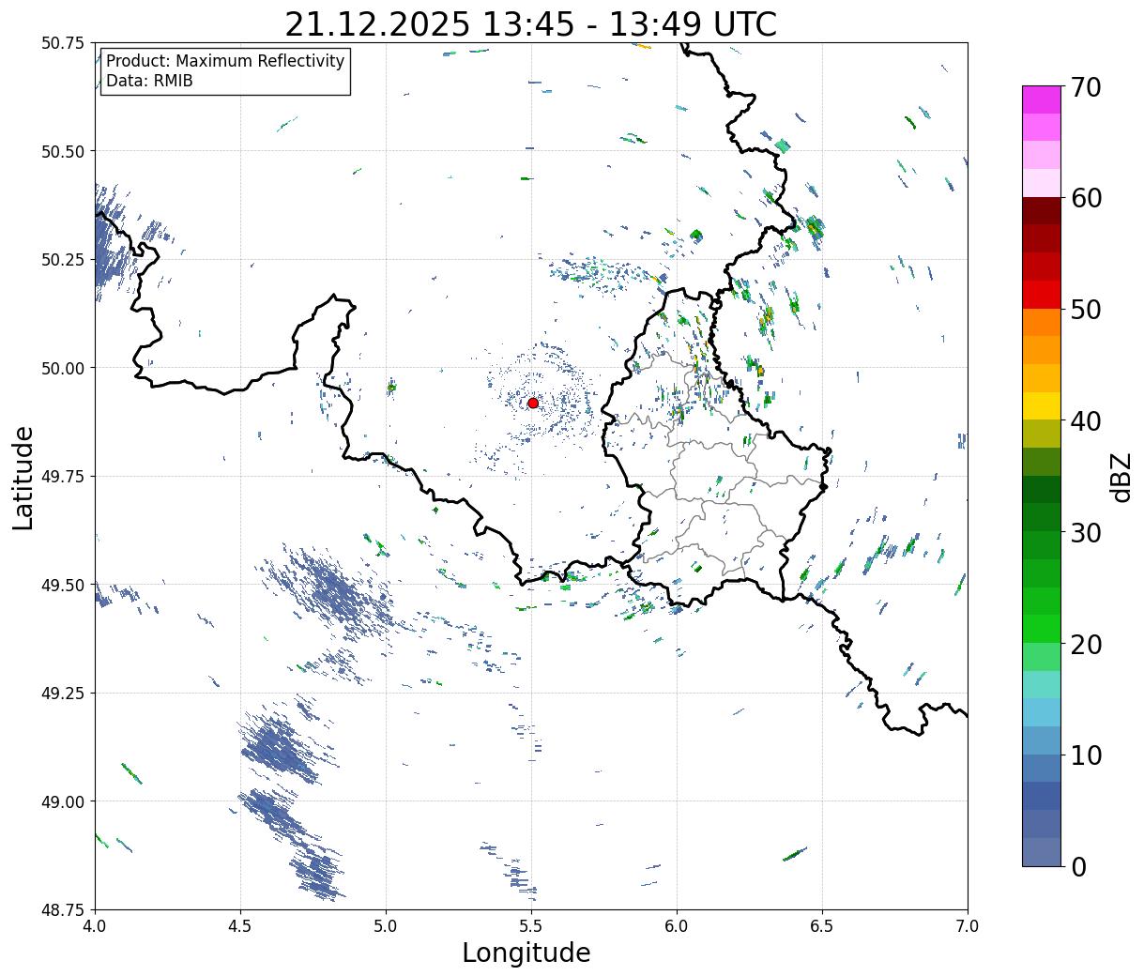Click the 49.50 latitude tick label
1144x976 pixels.
tap(63, 585)
